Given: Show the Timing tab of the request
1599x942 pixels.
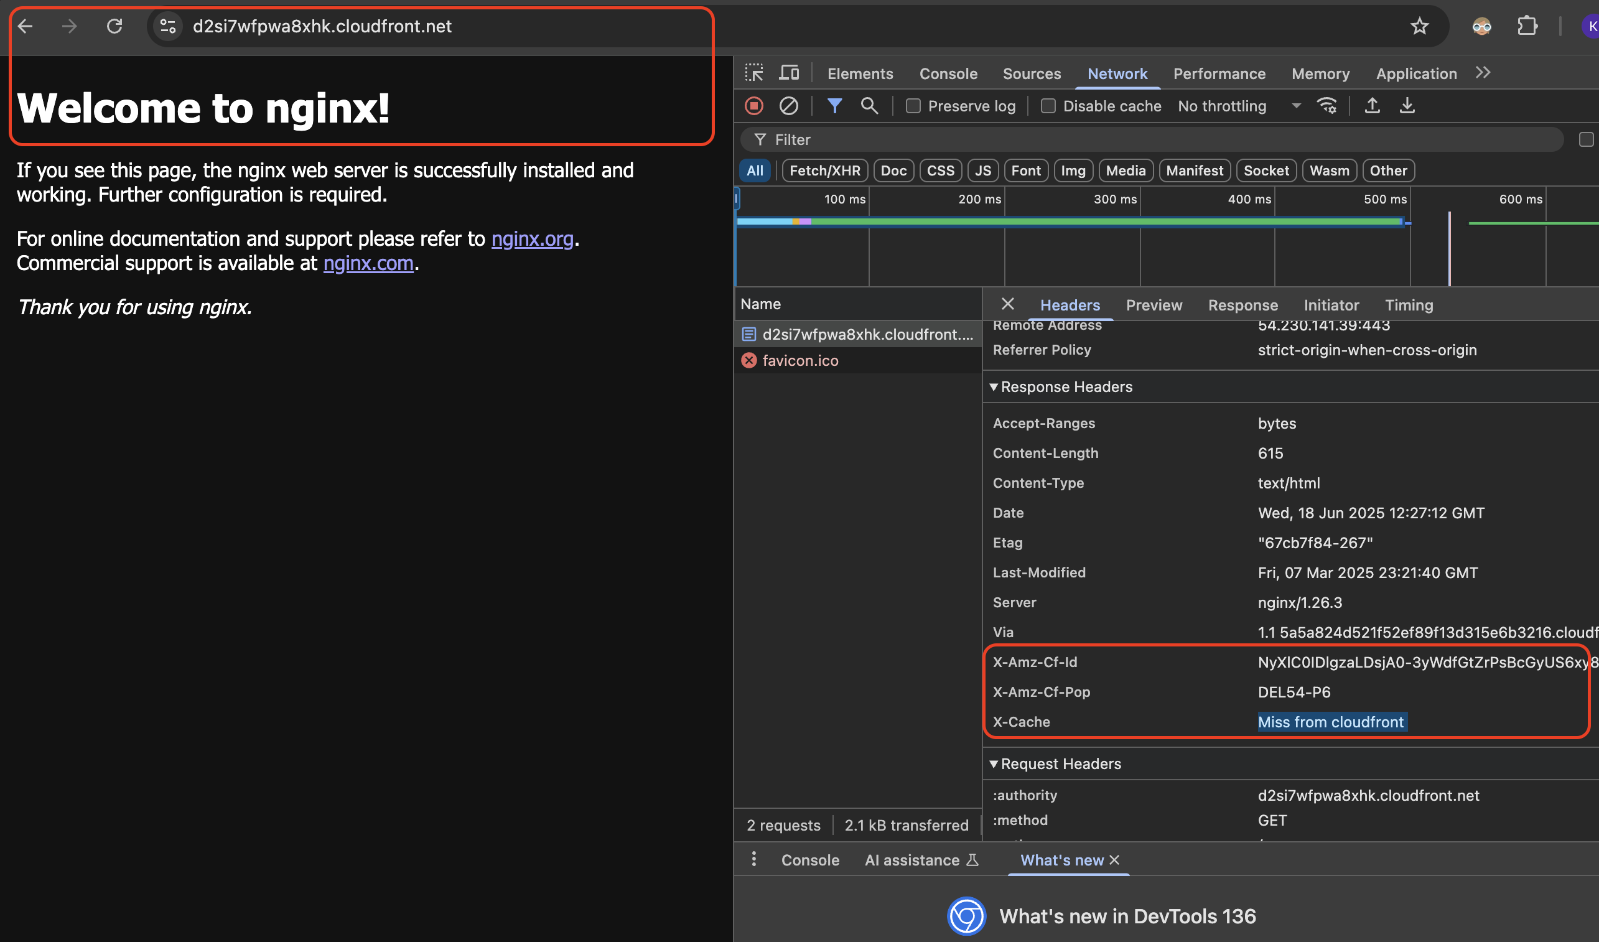Looking at the screenshot, I should click(1409, 305).
